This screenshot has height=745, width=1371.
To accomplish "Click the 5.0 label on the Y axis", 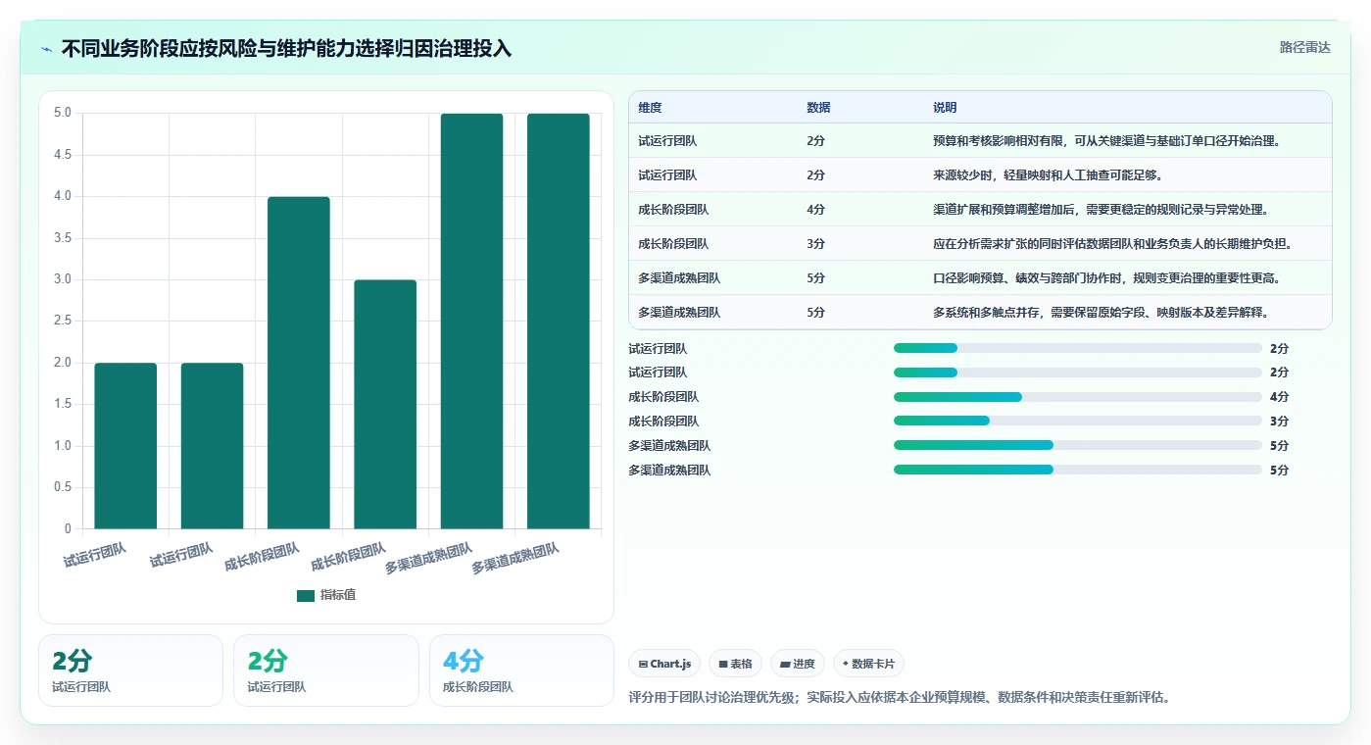I will [63, 113].
